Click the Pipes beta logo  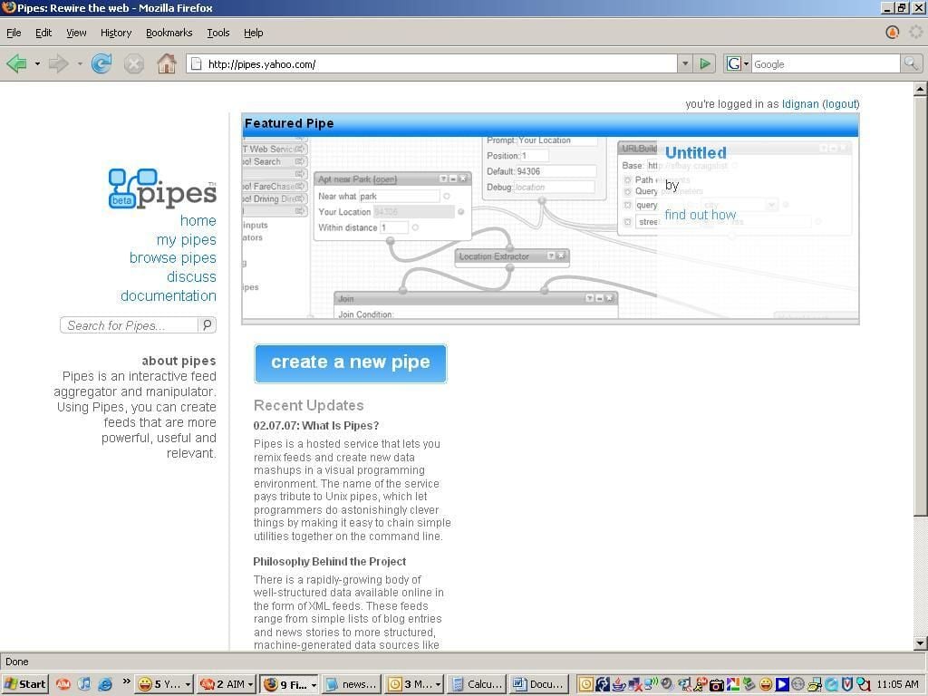click(x=162, y=188)
